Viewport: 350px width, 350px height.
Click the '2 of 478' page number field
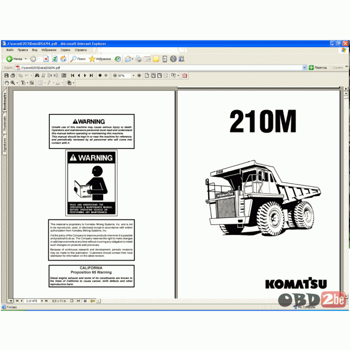click(32, 301)
